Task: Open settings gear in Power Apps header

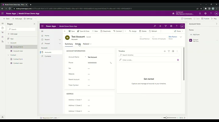Action: (205, 14)
